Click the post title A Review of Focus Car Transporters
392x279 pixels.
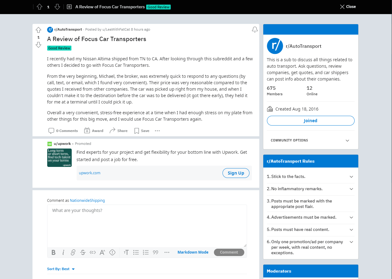97,39
